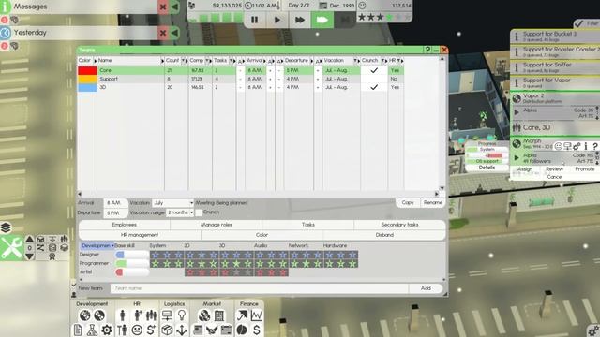The height and width of the screenshot is (337, 600).
Task: Open the Count column filter arrow
Action: coord(183,61)
